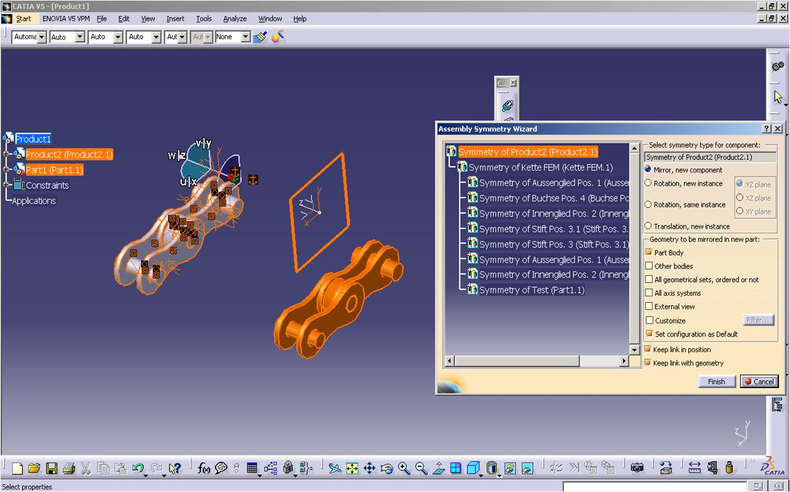Click the Measure Inertia weight icon
The image size is (790, 492).
pyautogui.click(x=729, y=469)
